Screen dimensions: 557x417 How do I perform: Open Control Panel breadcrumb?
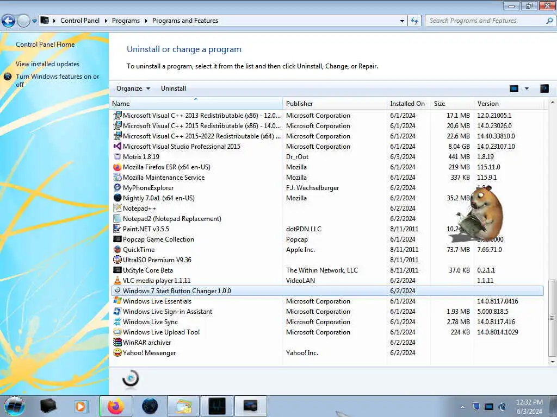pos(80,21)
